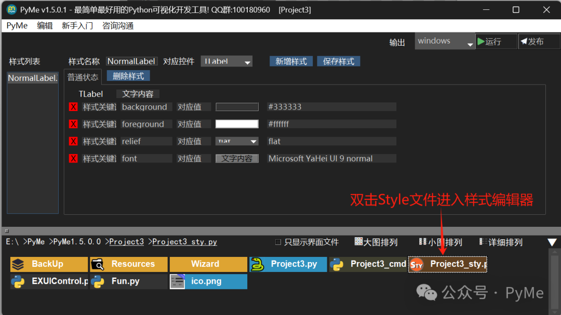Delete the foreground style key with red X

[x=73, y=124]
